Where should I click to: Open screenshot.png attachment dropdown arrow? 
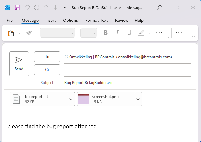pos(138,99)
